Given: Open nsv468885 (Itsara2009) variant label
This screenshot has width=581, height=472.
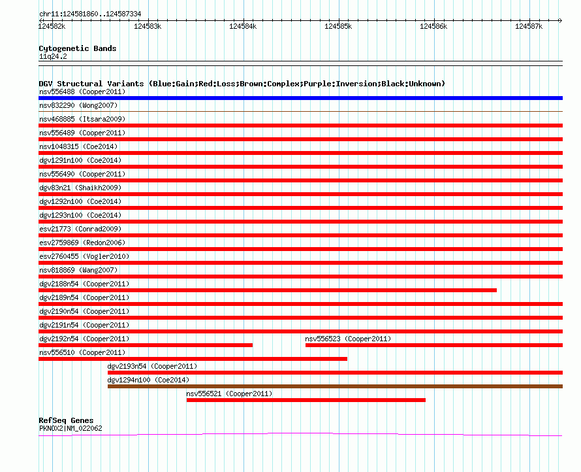Looking at the screenshot, I should [82, 119].
